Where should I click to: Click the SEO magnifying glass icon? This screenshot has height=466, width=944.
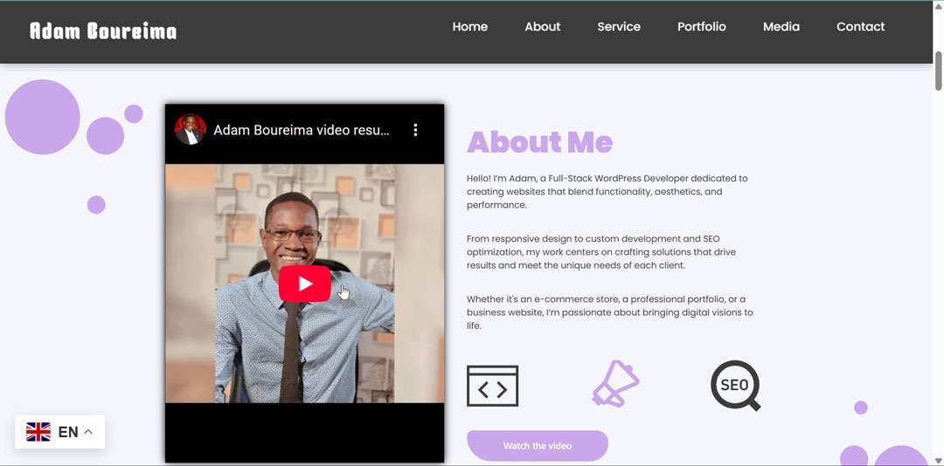[x=735, y=385]
